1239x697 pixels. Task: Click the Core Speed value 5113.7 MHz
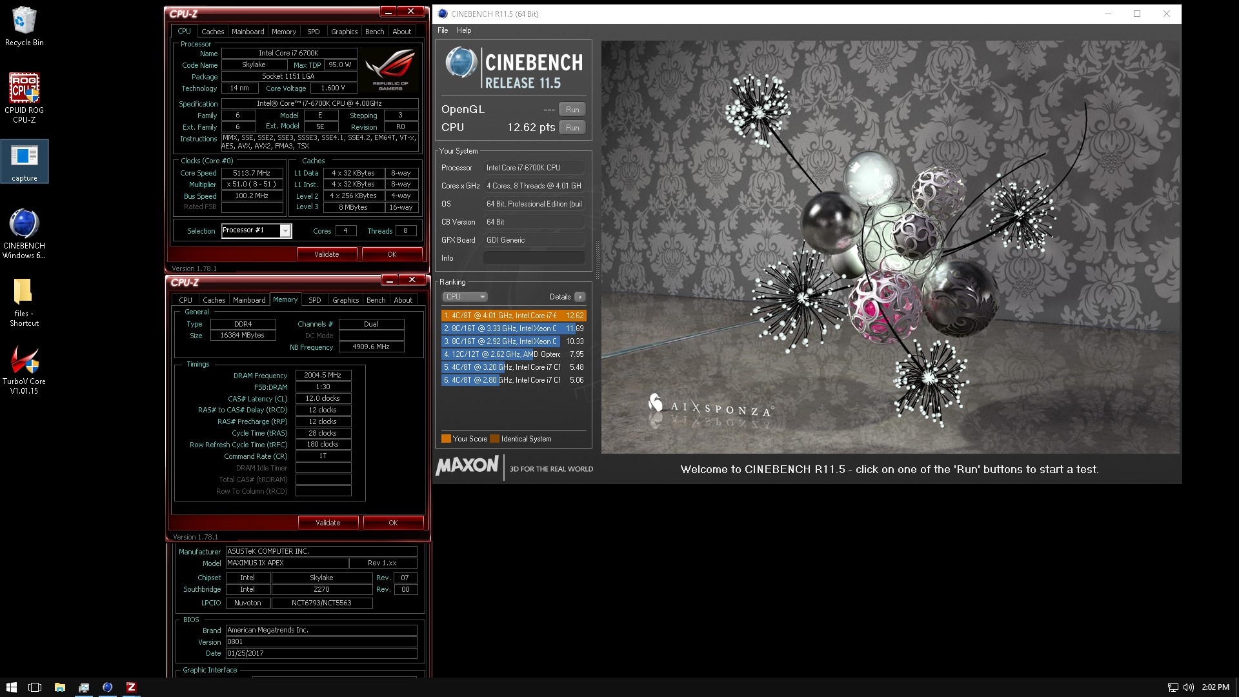[252, 173]
